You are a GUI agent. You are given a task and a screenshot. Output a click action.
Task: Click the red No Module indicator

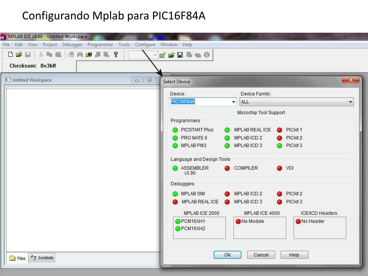click(x=238, y=221)
